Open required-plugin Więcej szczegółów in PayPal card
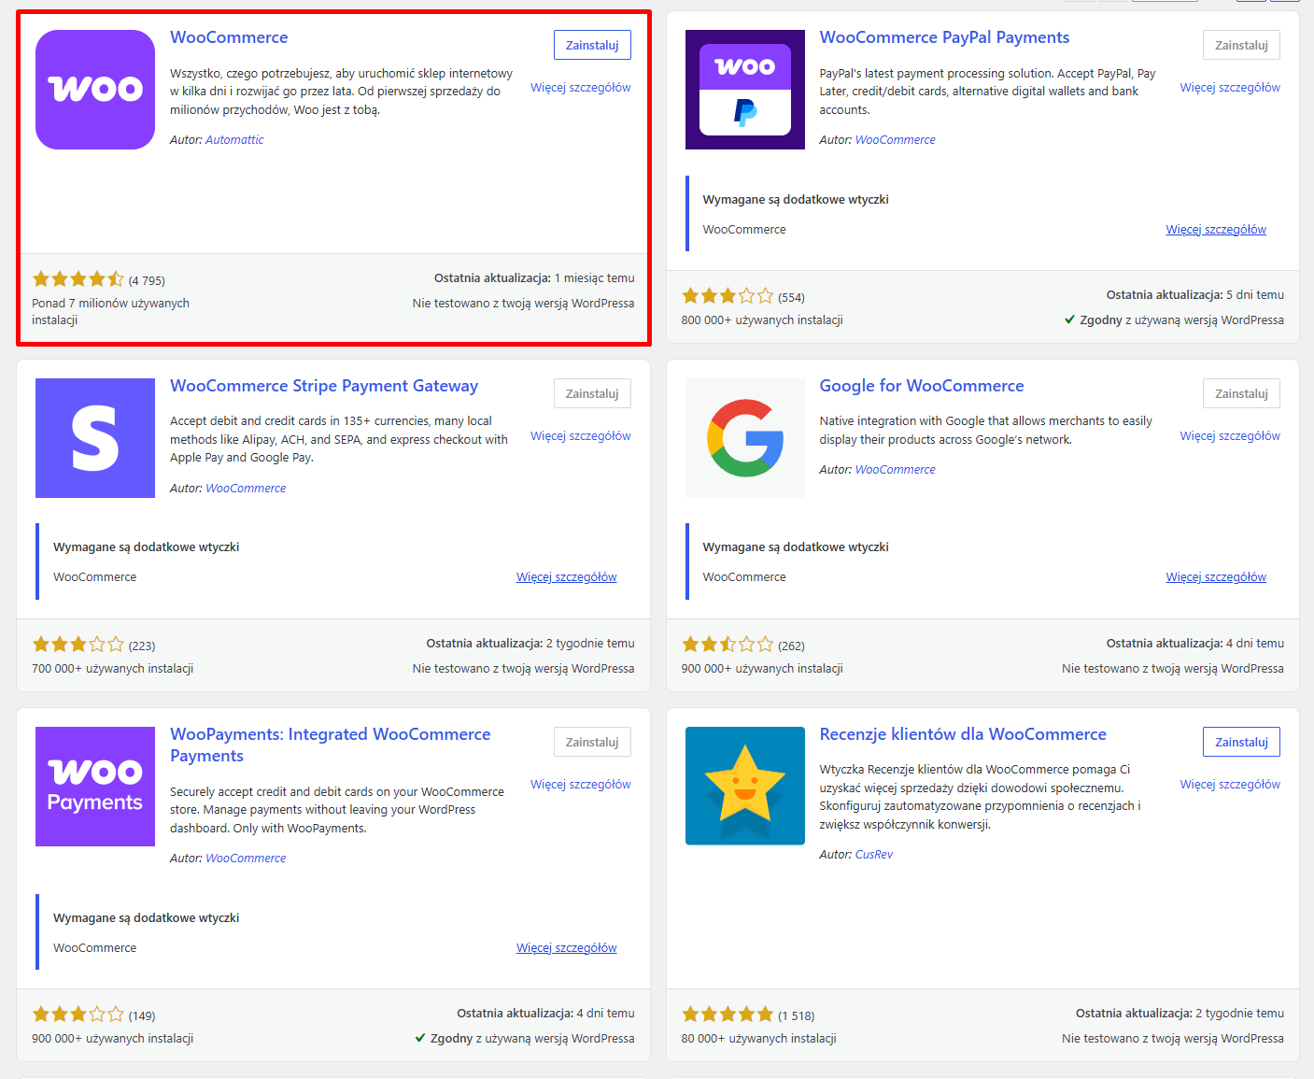The height and width of the screenshot is (1079, 1314). tap(1216, 229)
